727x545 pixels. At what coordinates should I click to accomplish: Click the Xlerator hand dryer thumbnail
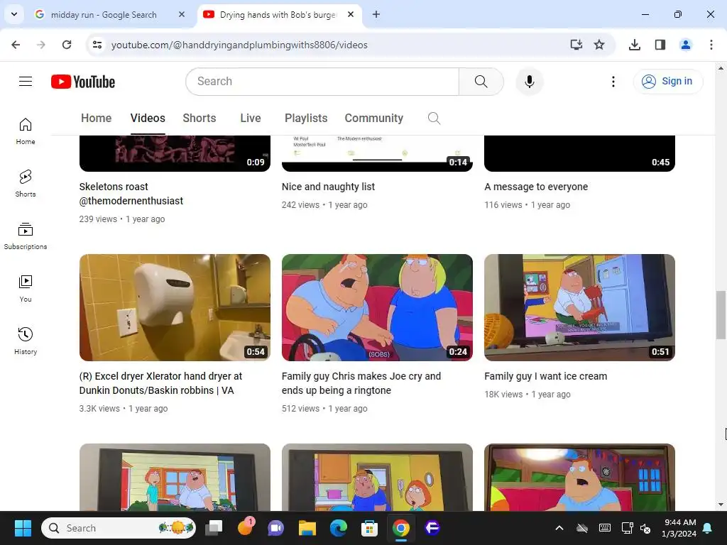(175, 307)
